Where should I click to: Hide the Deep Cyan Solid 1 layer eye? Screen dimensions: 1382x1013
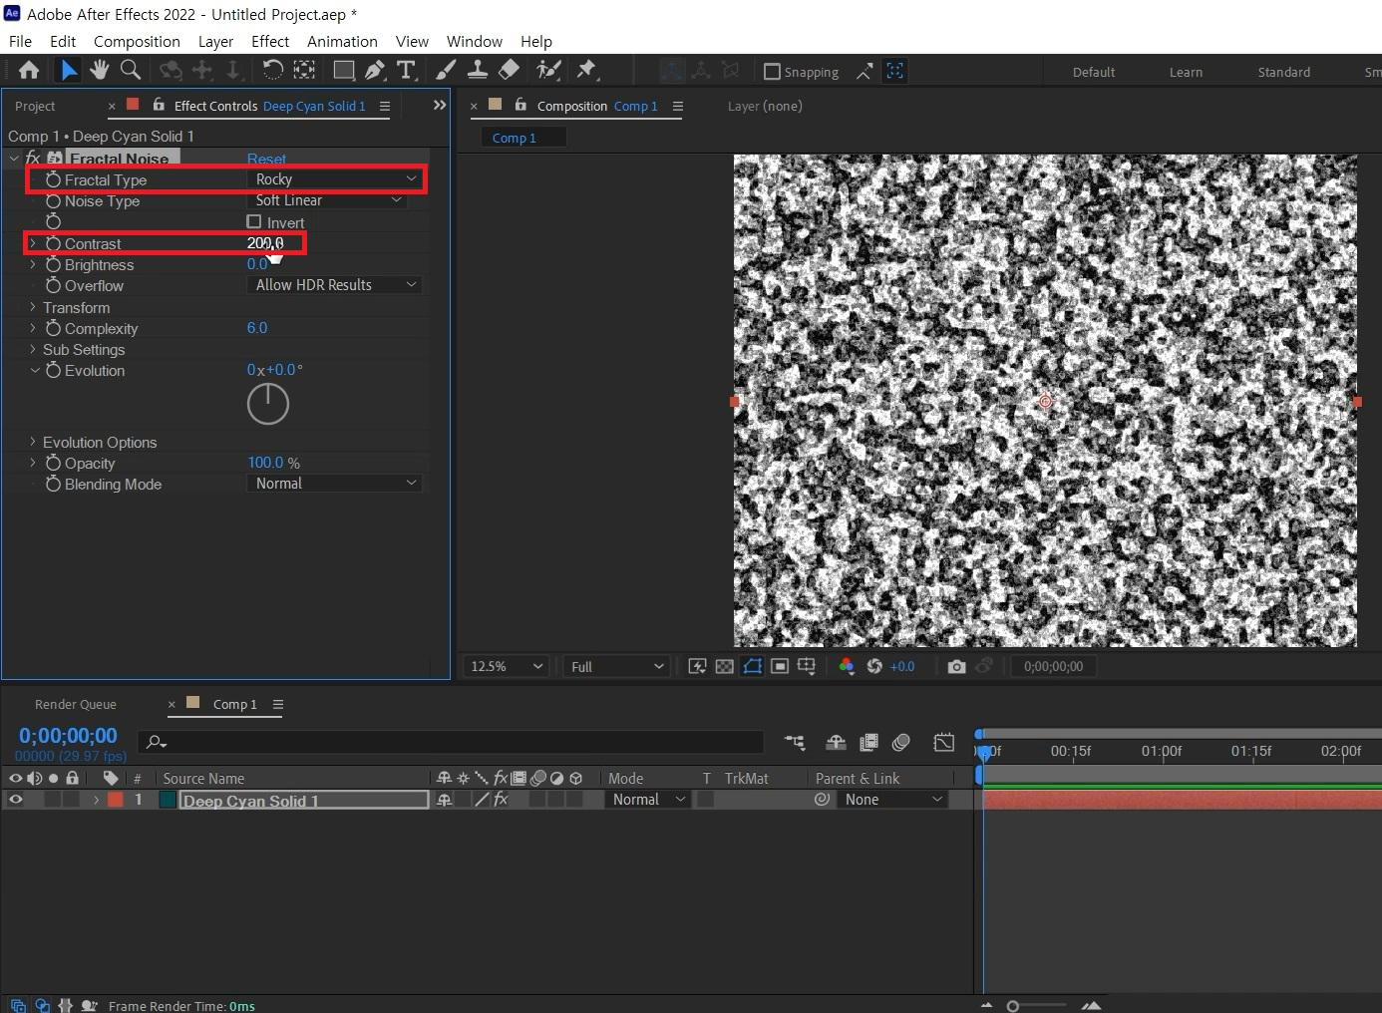pos(15,799)
